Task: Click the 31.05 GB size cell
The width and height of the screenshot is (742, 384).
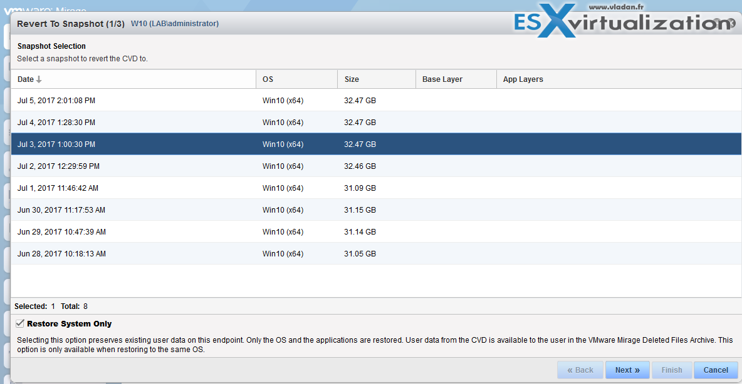Action: pyautogui.click(x=360, y=254)
